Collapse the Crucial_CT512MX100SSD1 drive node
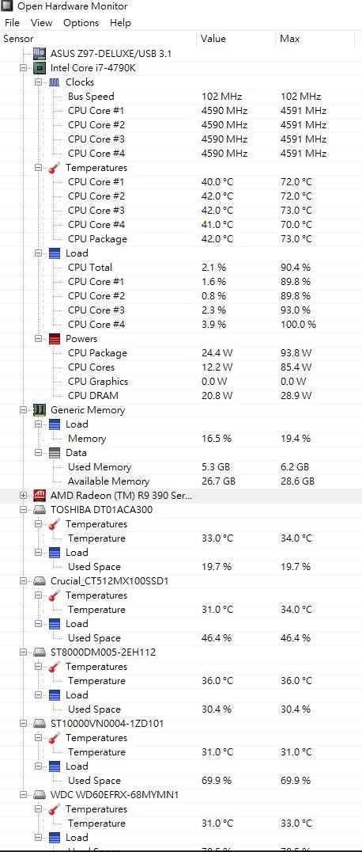362x852 pixels. tap(23, 581)
